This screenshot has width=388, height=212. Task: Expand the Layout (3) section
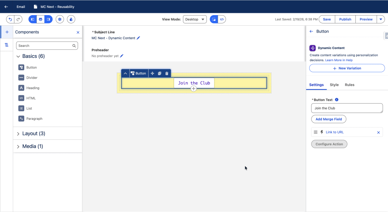coord(18,134)
